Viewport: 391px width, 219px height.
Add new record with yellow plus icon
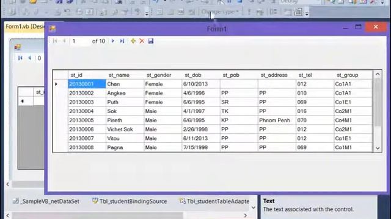tap(133, 41)
